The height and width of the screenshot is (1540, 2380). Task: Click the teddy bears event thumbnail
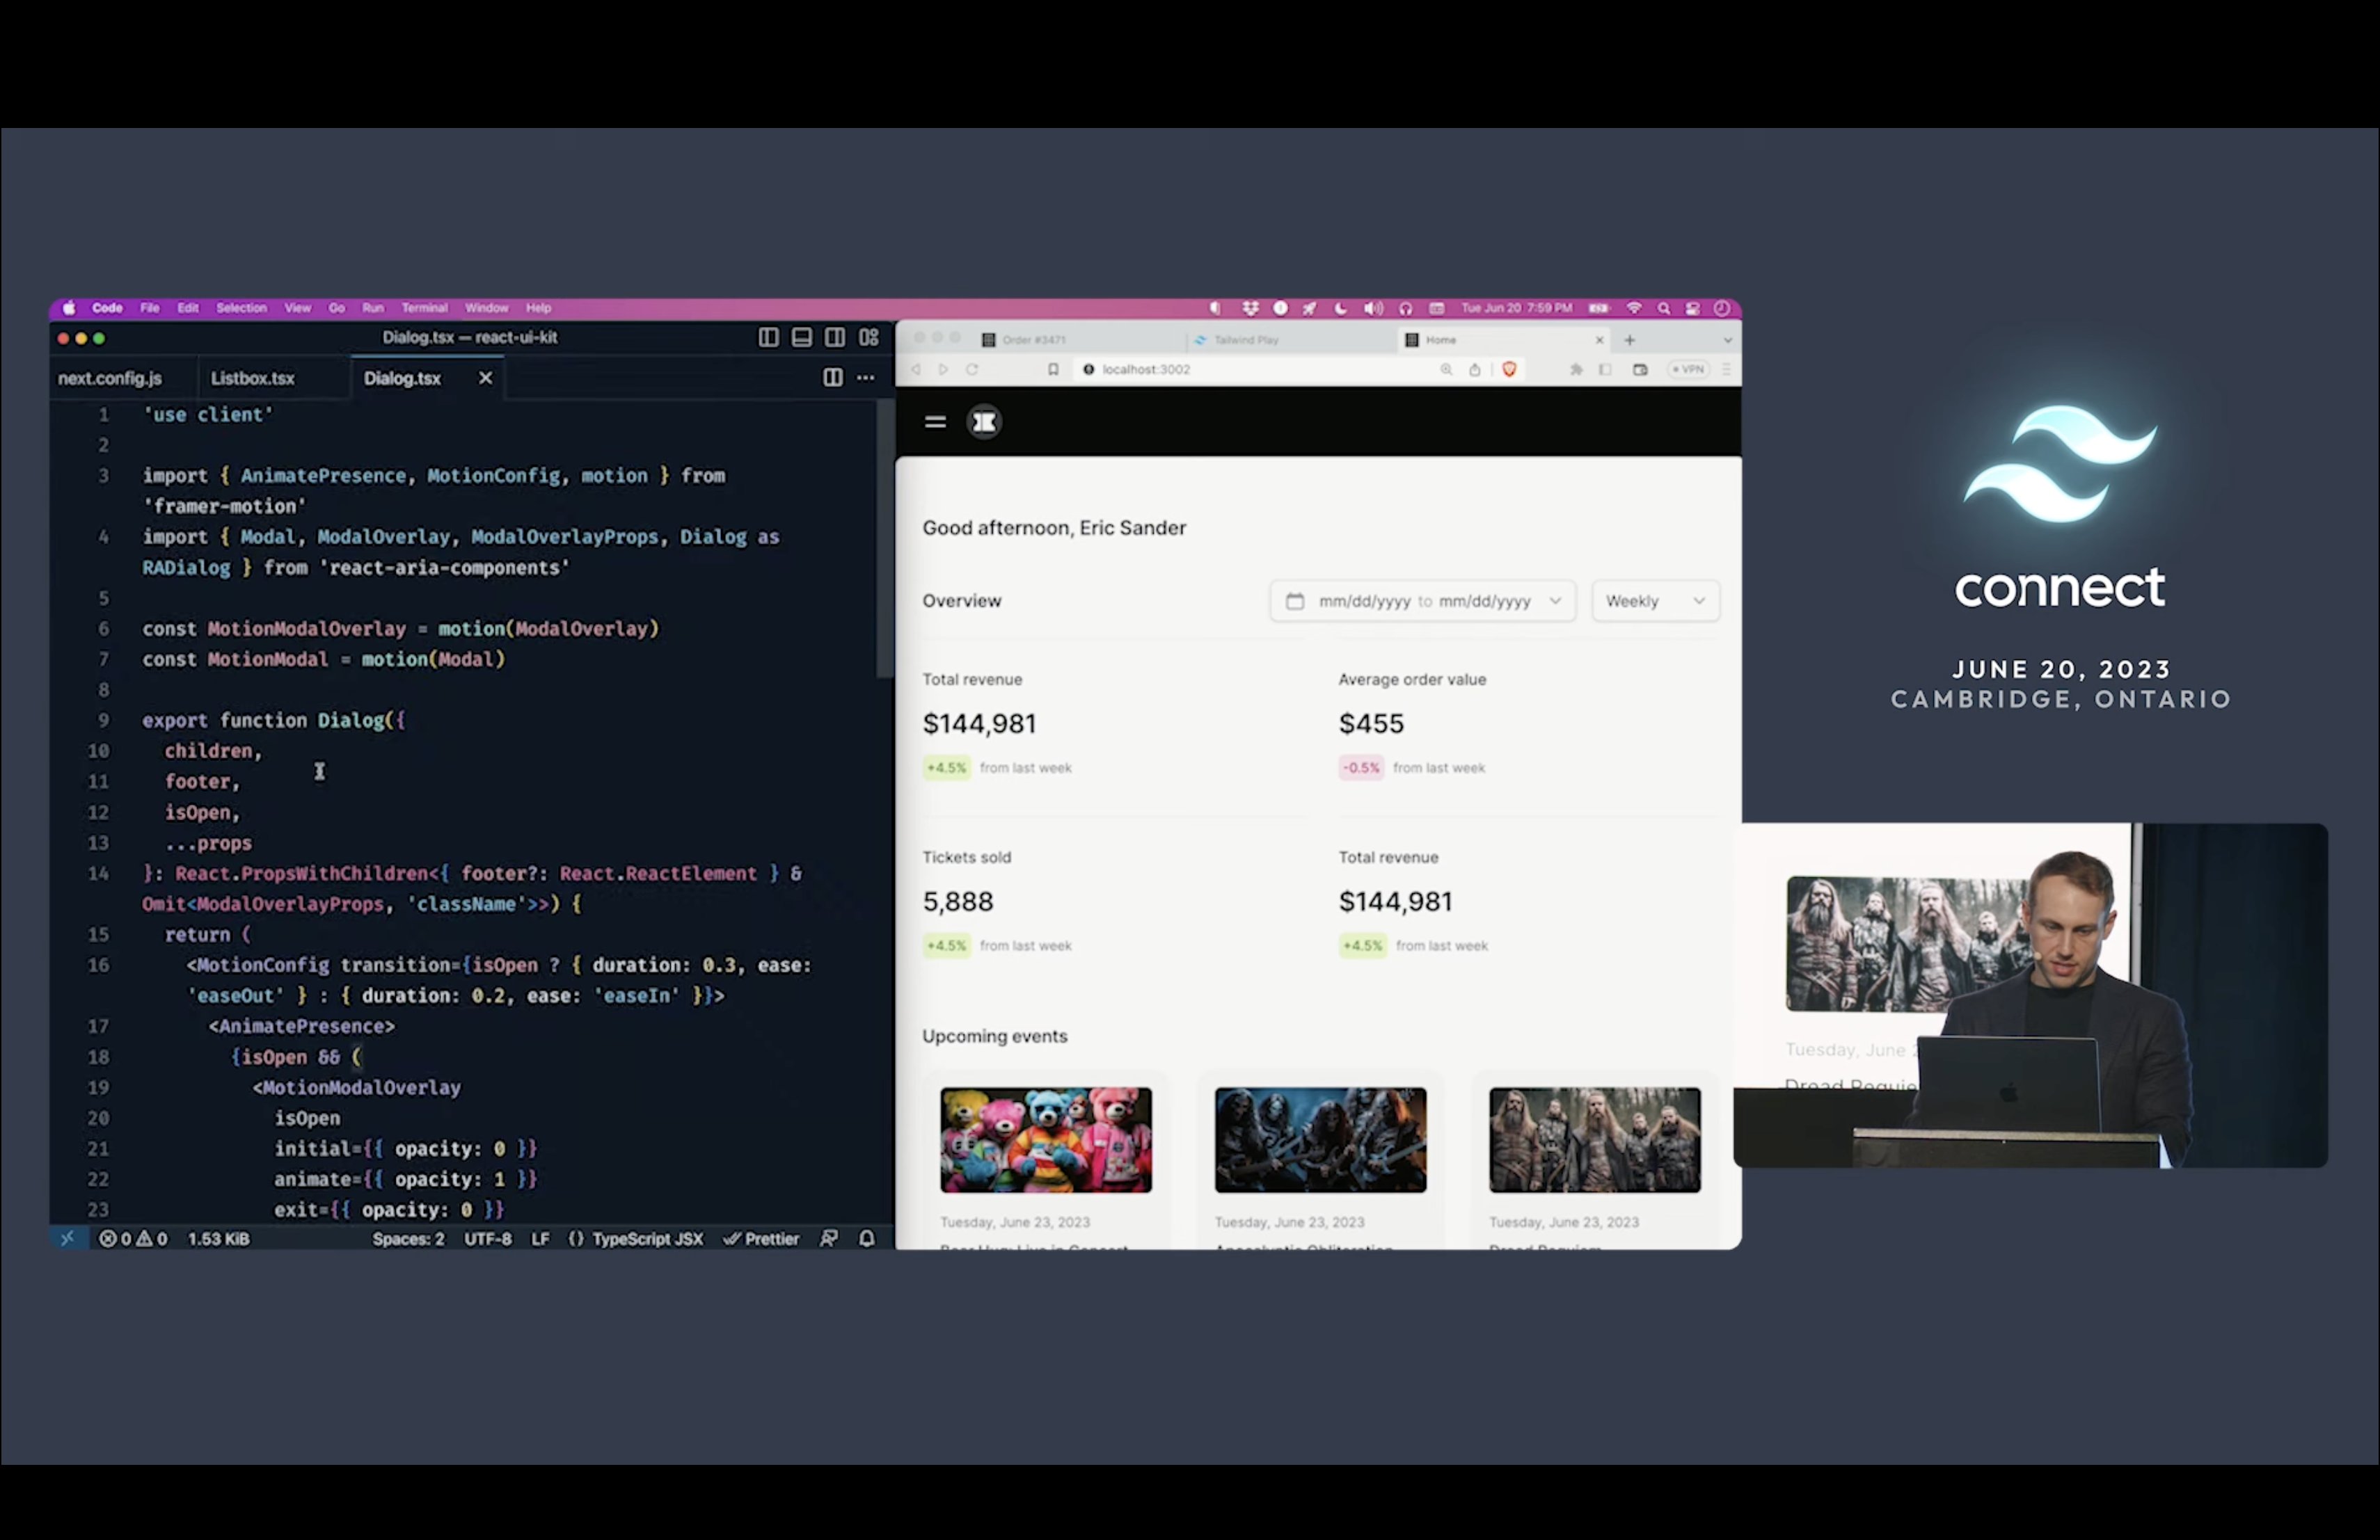pos(1045,1140)
